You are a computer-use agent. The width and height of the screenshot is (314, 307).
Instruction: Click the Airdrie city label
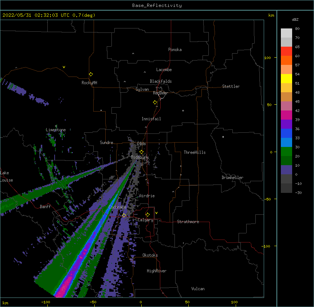click(x=147, y=196)
